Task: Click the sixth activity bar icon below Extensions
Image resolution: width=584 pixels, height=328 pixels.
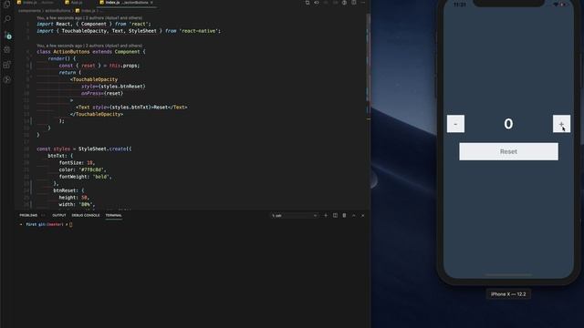Action: 6,79
